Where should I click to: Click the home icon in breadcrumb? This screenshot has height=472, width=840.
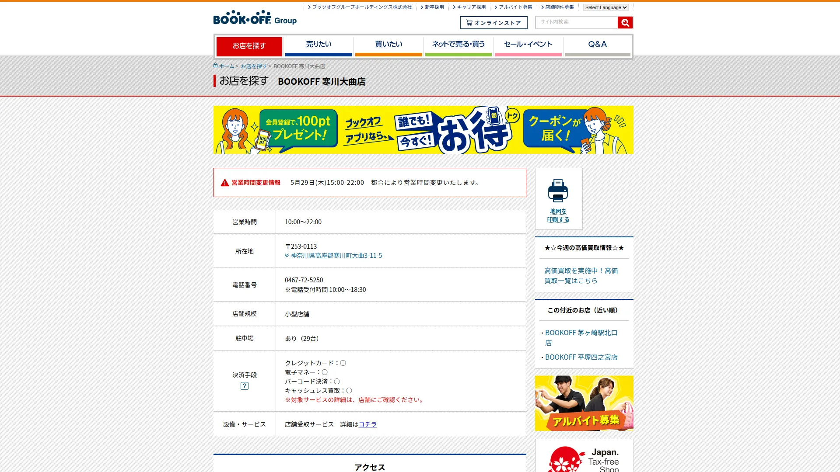click(x=216, y=66)
